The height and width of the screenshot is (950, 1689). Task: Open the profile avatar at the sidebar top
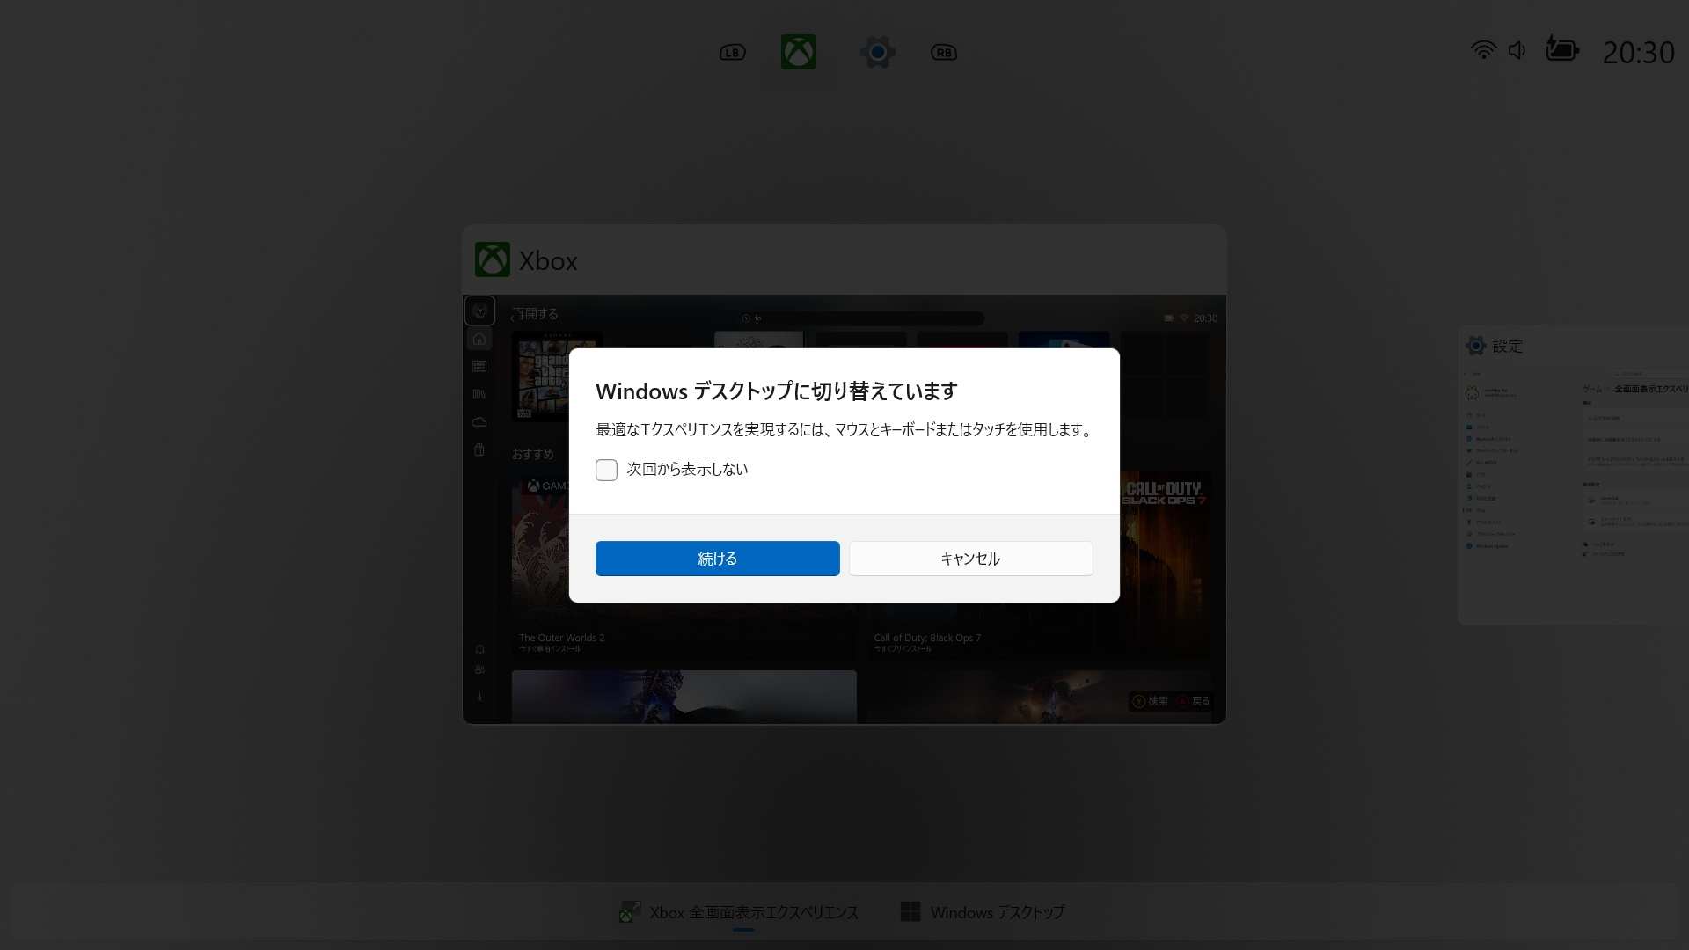(479, 312)
